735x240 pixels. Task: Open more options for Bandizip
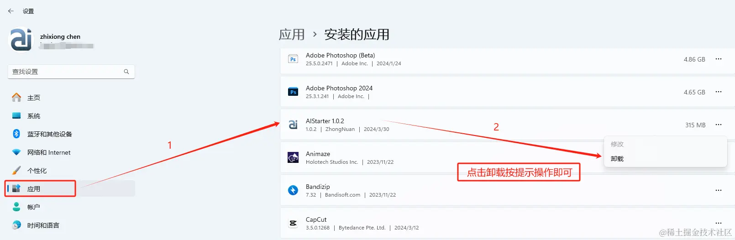pos(719,191)
